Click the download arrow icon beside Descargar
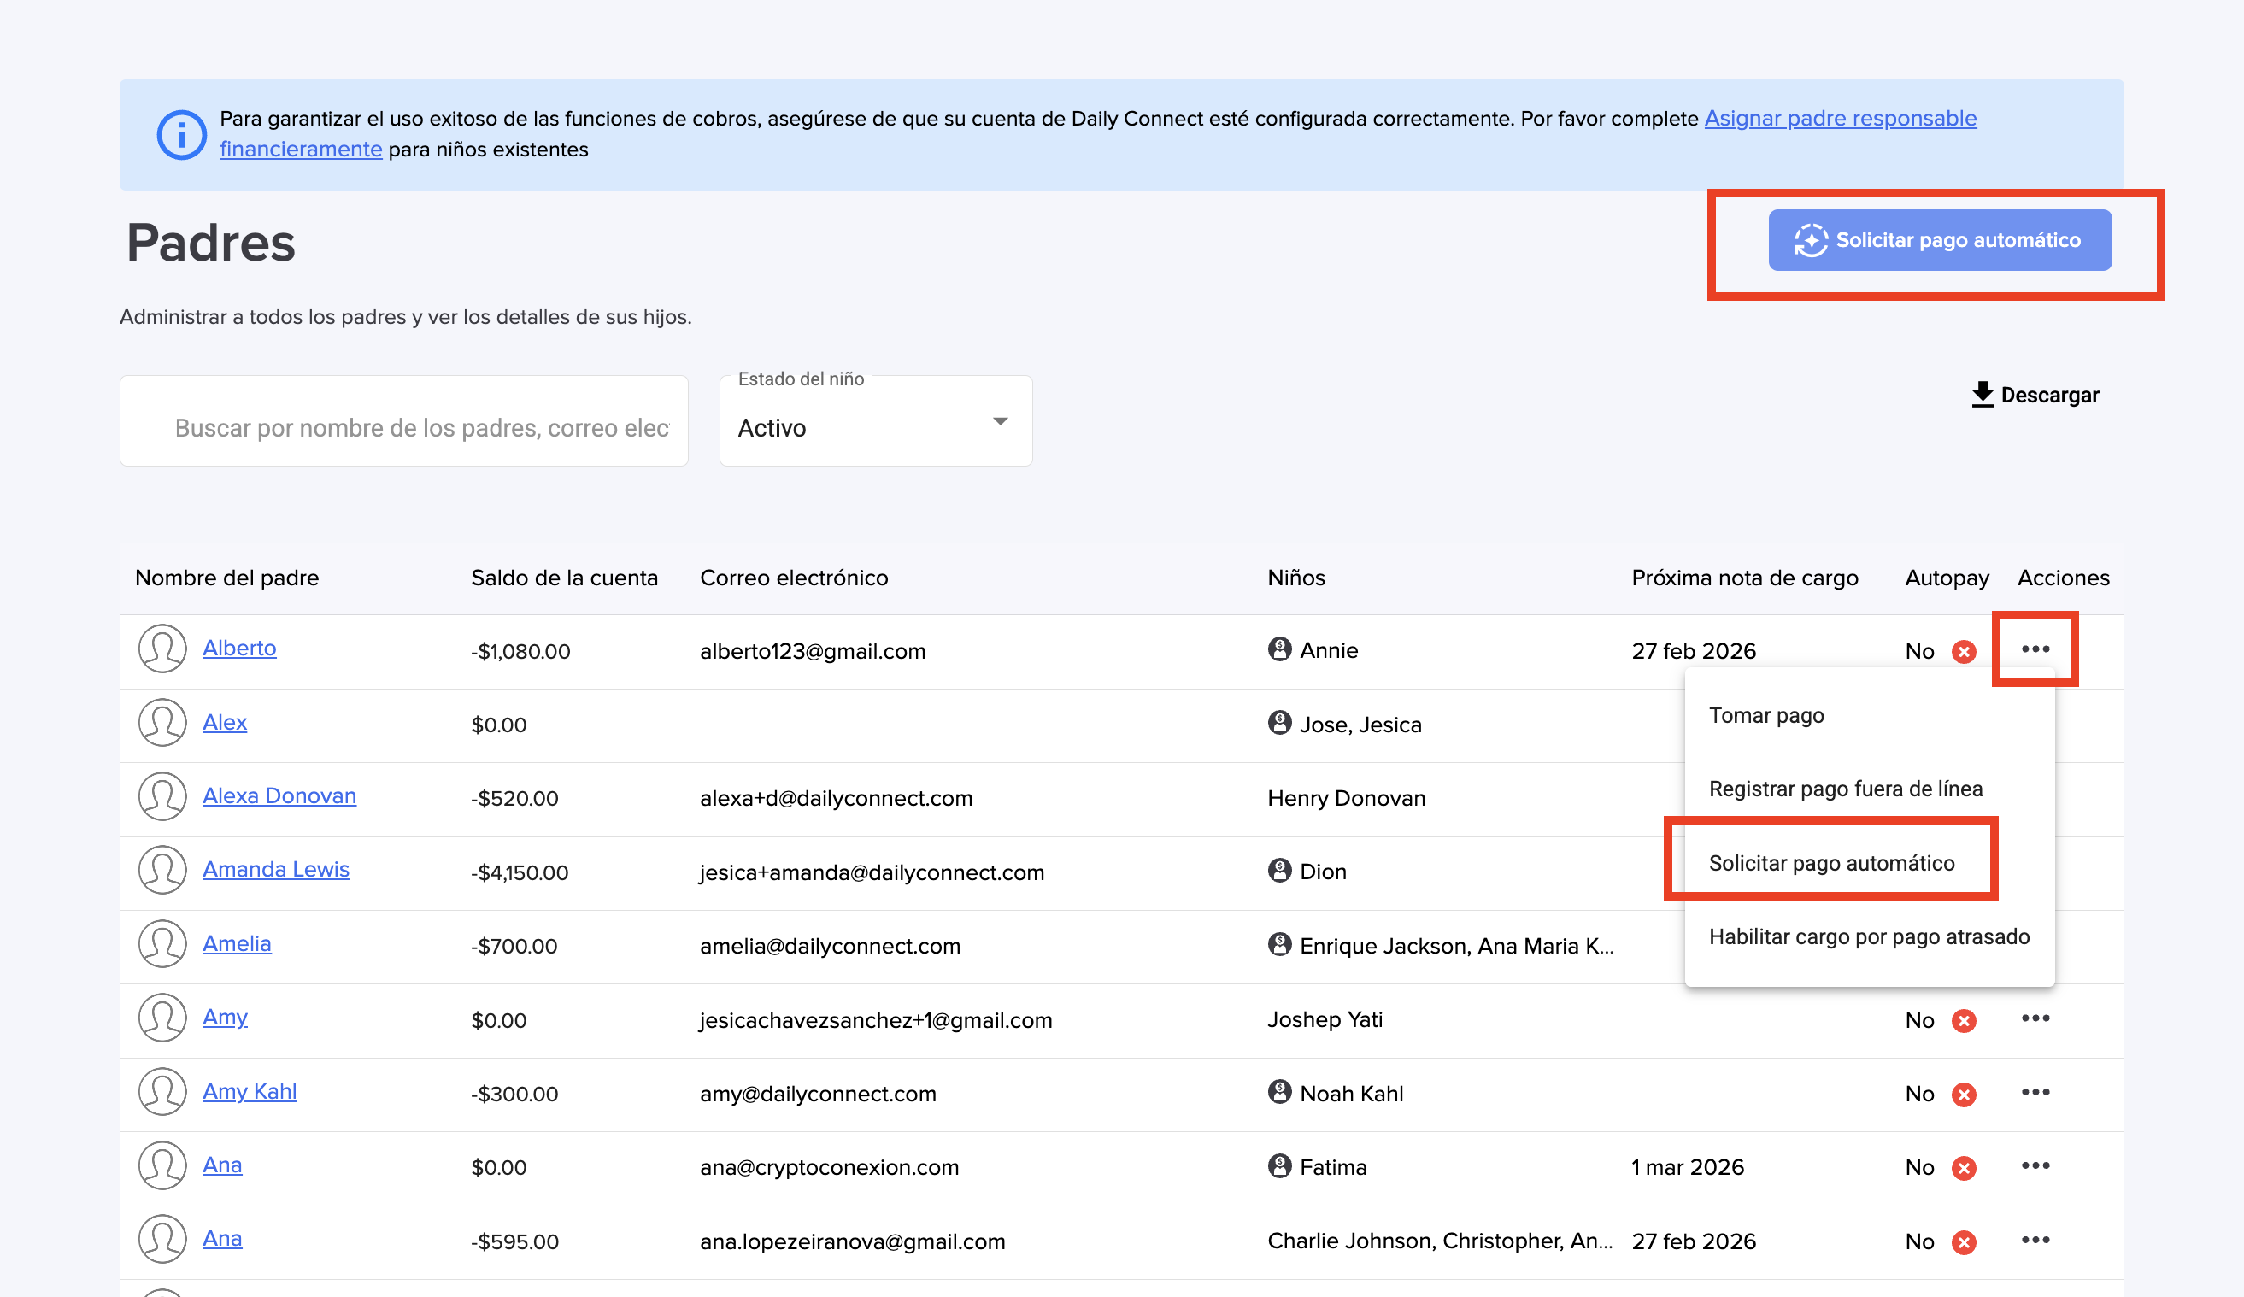The width and height of the screenshot is (2244, 1297). coord(1983,395)
